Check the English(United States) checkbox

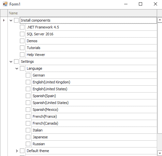28,89
